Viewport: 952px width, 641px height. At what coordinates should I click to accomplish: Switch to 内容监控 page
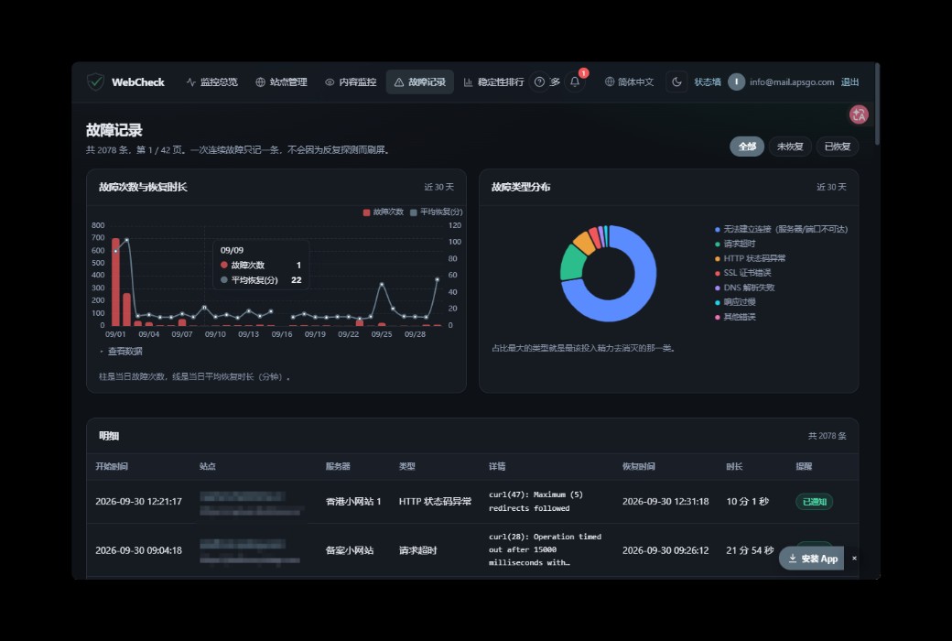tap(351, 82)
